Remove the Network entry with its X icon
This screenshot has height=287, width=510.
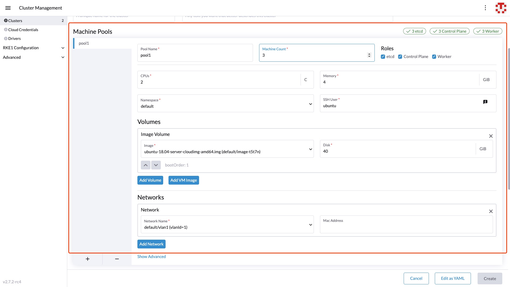491,211
